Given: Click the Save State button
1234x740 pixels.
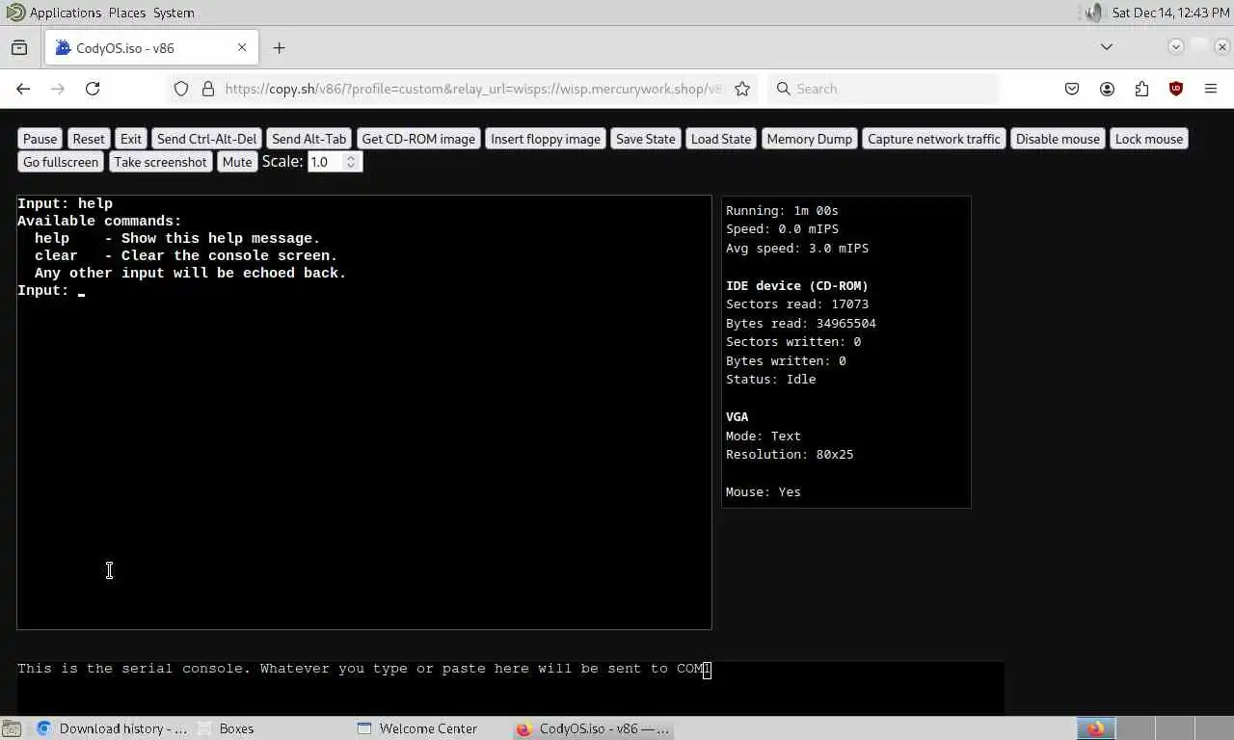Looking at the screenshot, I should (646, 139).
